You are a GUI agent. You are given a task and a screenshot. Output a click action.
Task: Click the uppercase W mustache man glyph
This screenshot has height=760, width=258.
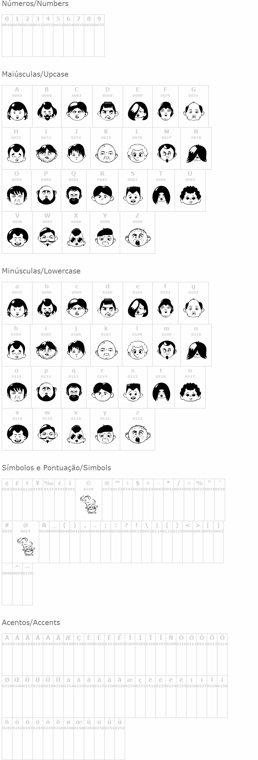click(47, 237)
